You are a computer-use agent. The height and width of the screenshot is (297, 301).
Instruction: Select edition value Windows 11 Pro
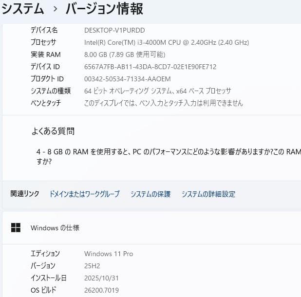(x=109, y=254)
